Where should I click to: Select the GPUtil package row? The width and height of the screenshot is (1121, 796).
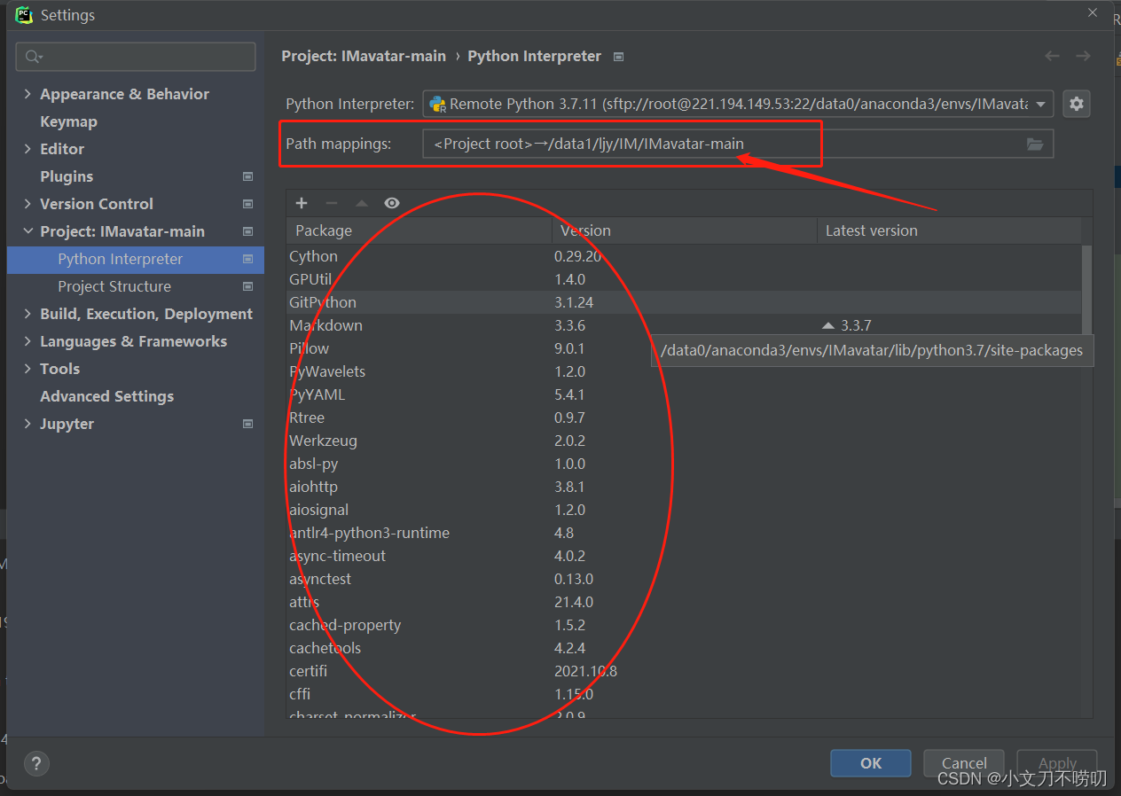click(x=684, y=279)
